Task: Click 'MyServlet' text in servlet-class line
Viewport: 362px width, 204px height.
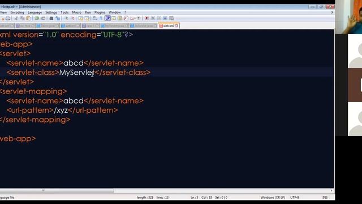Action: [x=77, y=73]
